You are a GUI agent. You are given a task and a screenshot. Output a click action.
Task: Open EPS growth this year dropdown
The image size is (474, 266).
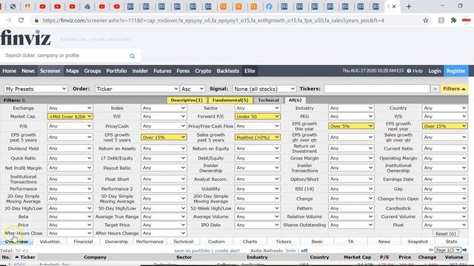coord(351,126)
